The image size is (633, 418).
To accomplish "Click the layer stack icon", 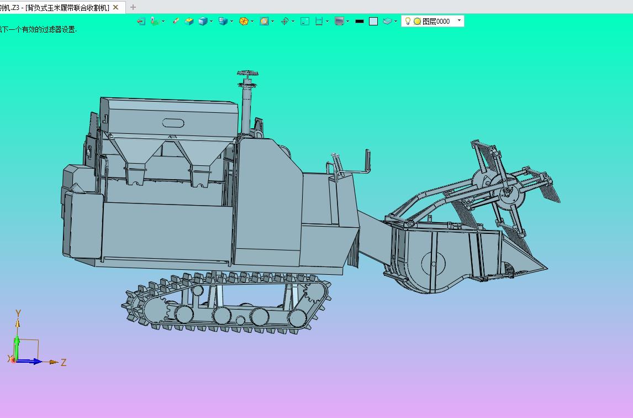I will coord(387,21).
